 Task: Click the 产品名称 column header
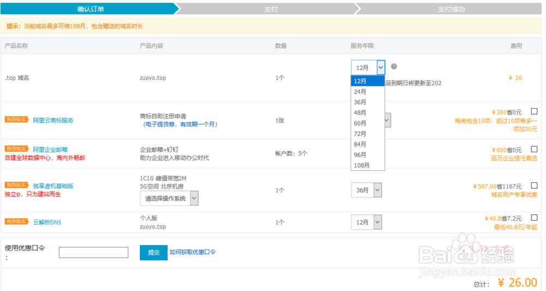coord(16,46)
